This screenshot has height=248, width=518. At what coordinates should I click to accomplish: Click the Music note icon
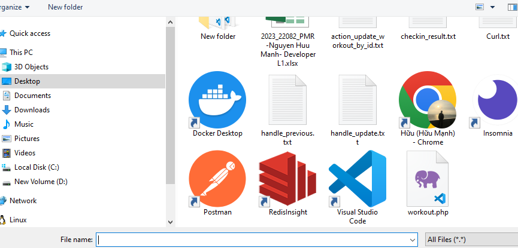[x=7, y=124]
